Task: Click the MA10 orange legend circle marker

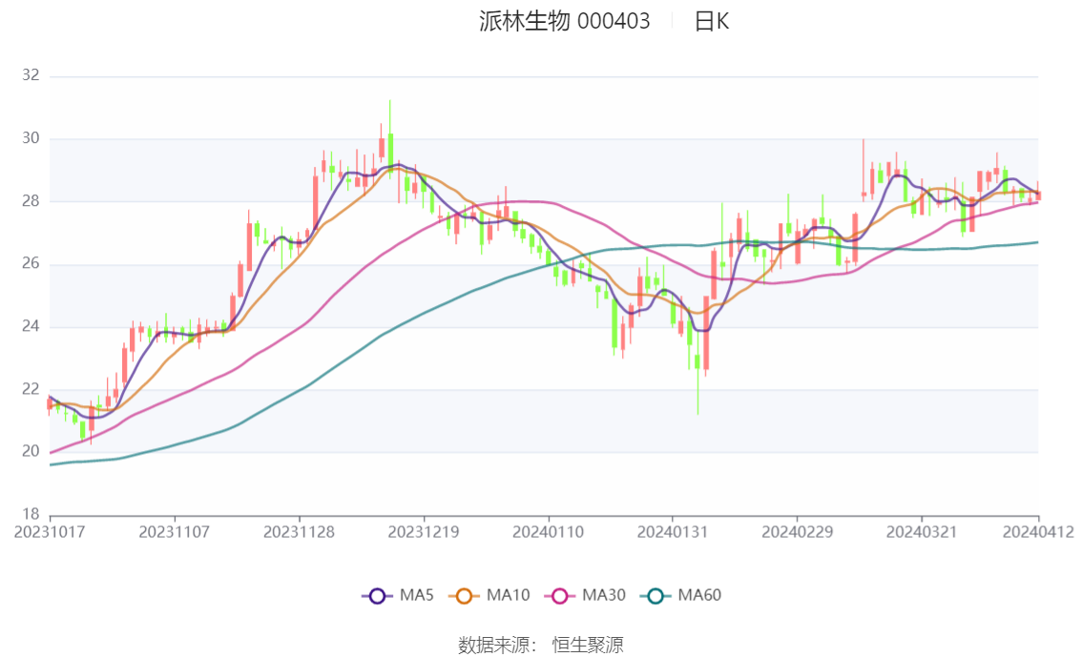Action: coord(467,596)
